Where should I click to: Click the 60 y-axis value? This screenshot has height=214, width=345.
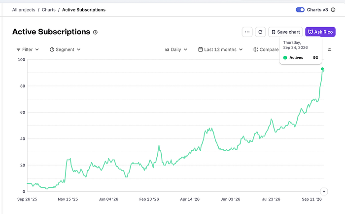tap(23, 112)
